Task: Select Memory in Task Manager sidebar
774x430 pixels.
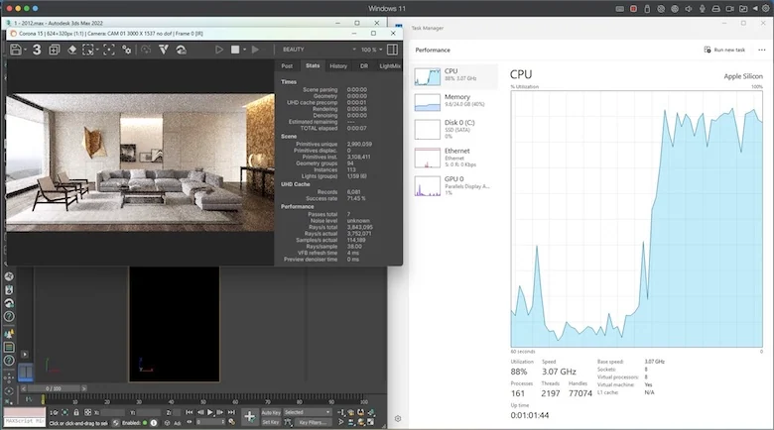Action: 455,102
